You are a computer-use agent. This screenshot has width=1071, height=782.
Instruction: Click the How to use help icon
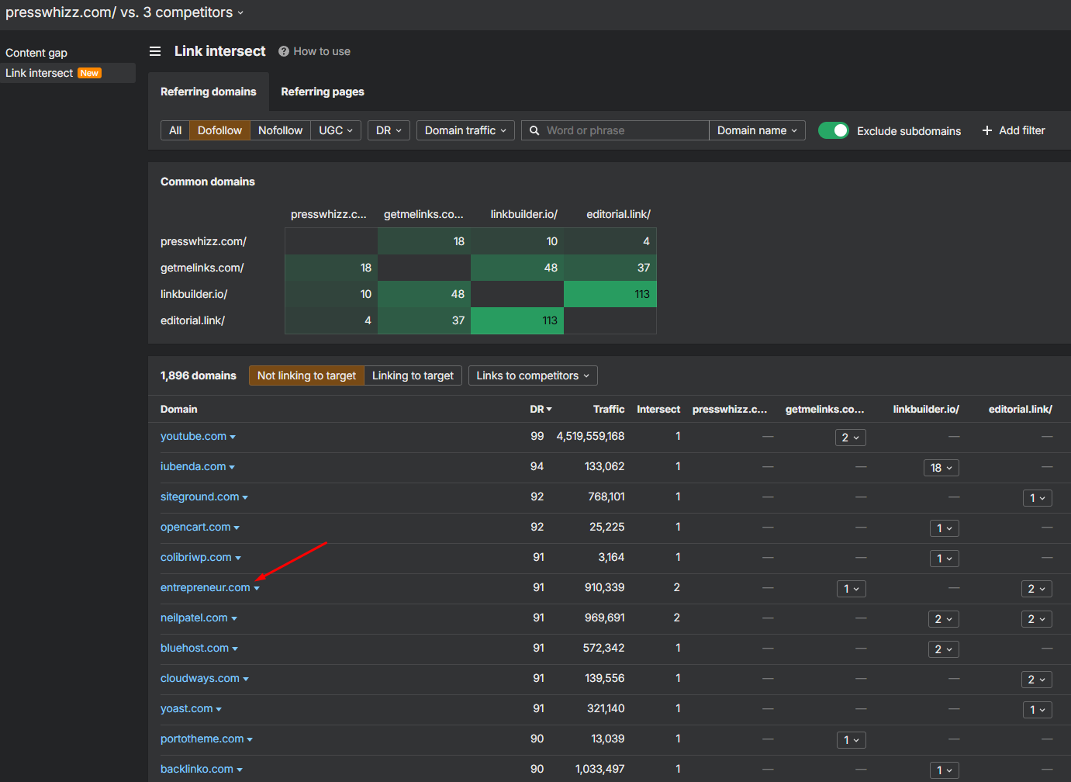pyautogui.click(x=284, y=51)
